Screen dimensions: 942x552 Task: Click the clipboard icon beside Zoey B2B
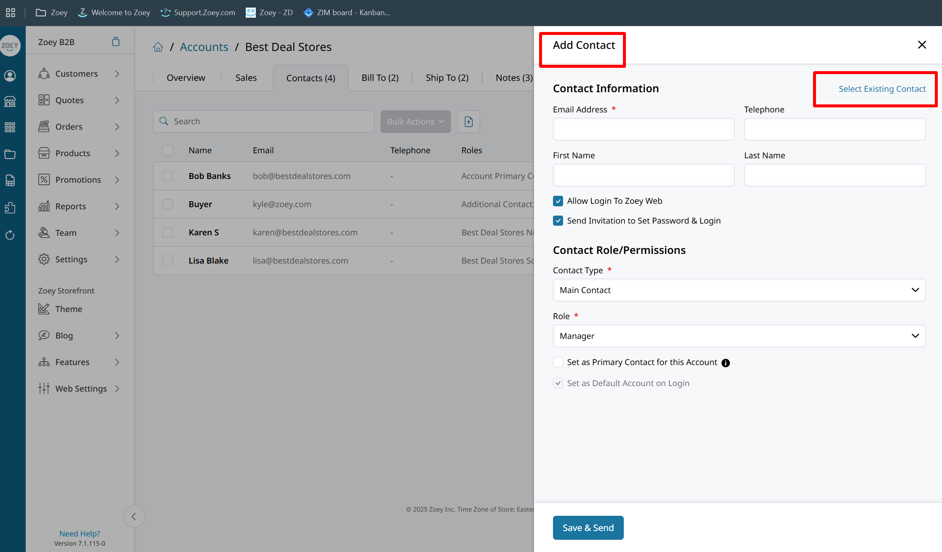[x=116, y=42]
